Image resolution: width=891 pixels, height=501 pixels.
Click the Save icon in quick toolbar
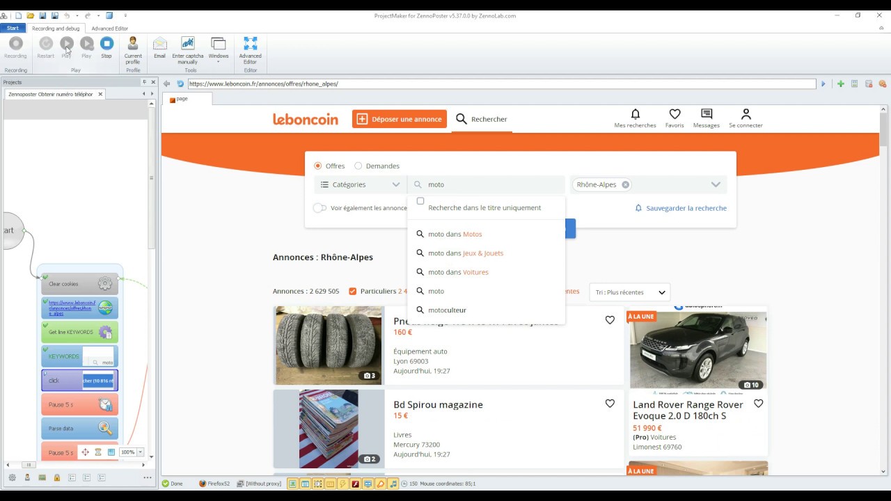[42, 15]
